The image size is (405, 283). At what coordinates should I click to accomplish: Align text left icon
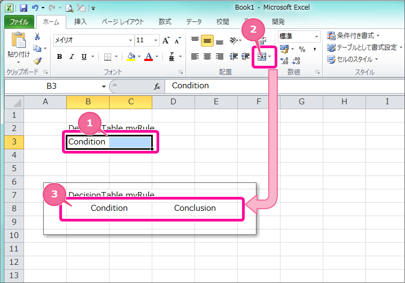195,56
